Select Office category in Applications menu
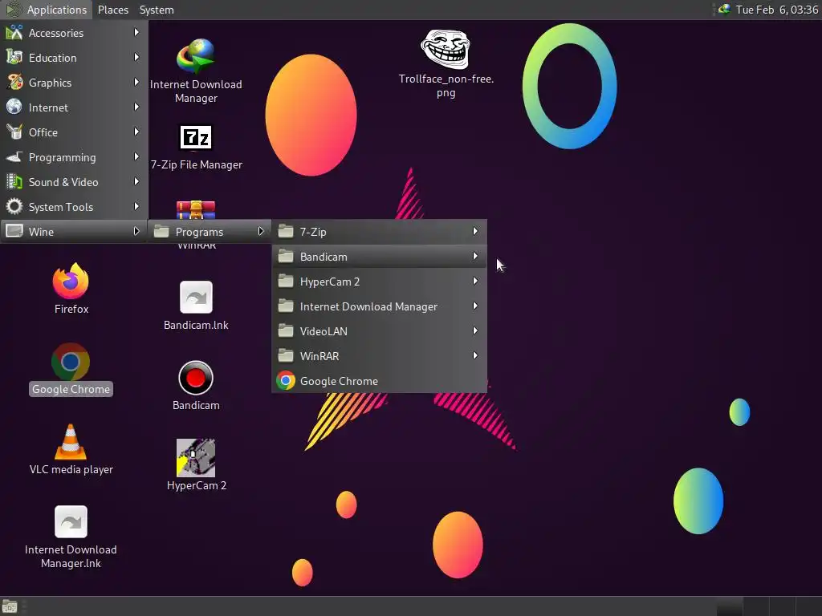 click(74, 132)
